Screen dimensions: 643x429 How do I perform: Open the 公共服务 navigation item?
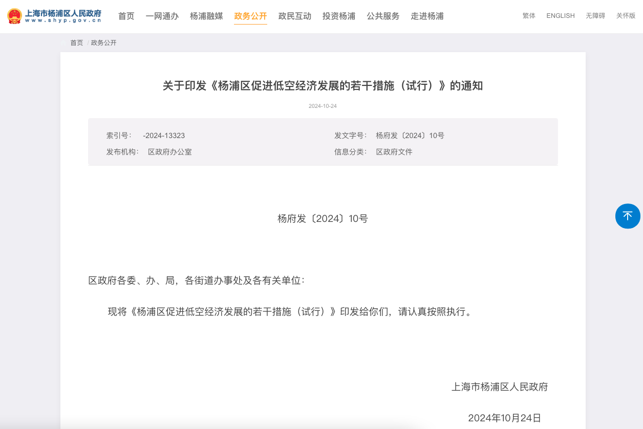382,16
